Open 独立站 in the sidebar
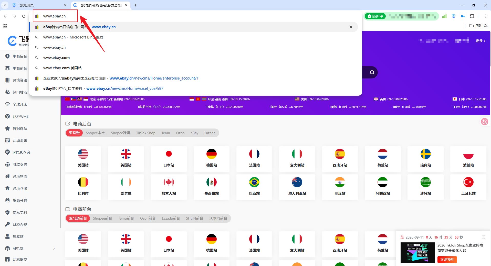The height and width of the screenshot is (266, 491). click(x=18, y=237)
